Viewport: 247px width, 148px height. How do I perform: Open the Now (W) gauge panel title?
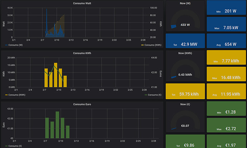point(185,3)
